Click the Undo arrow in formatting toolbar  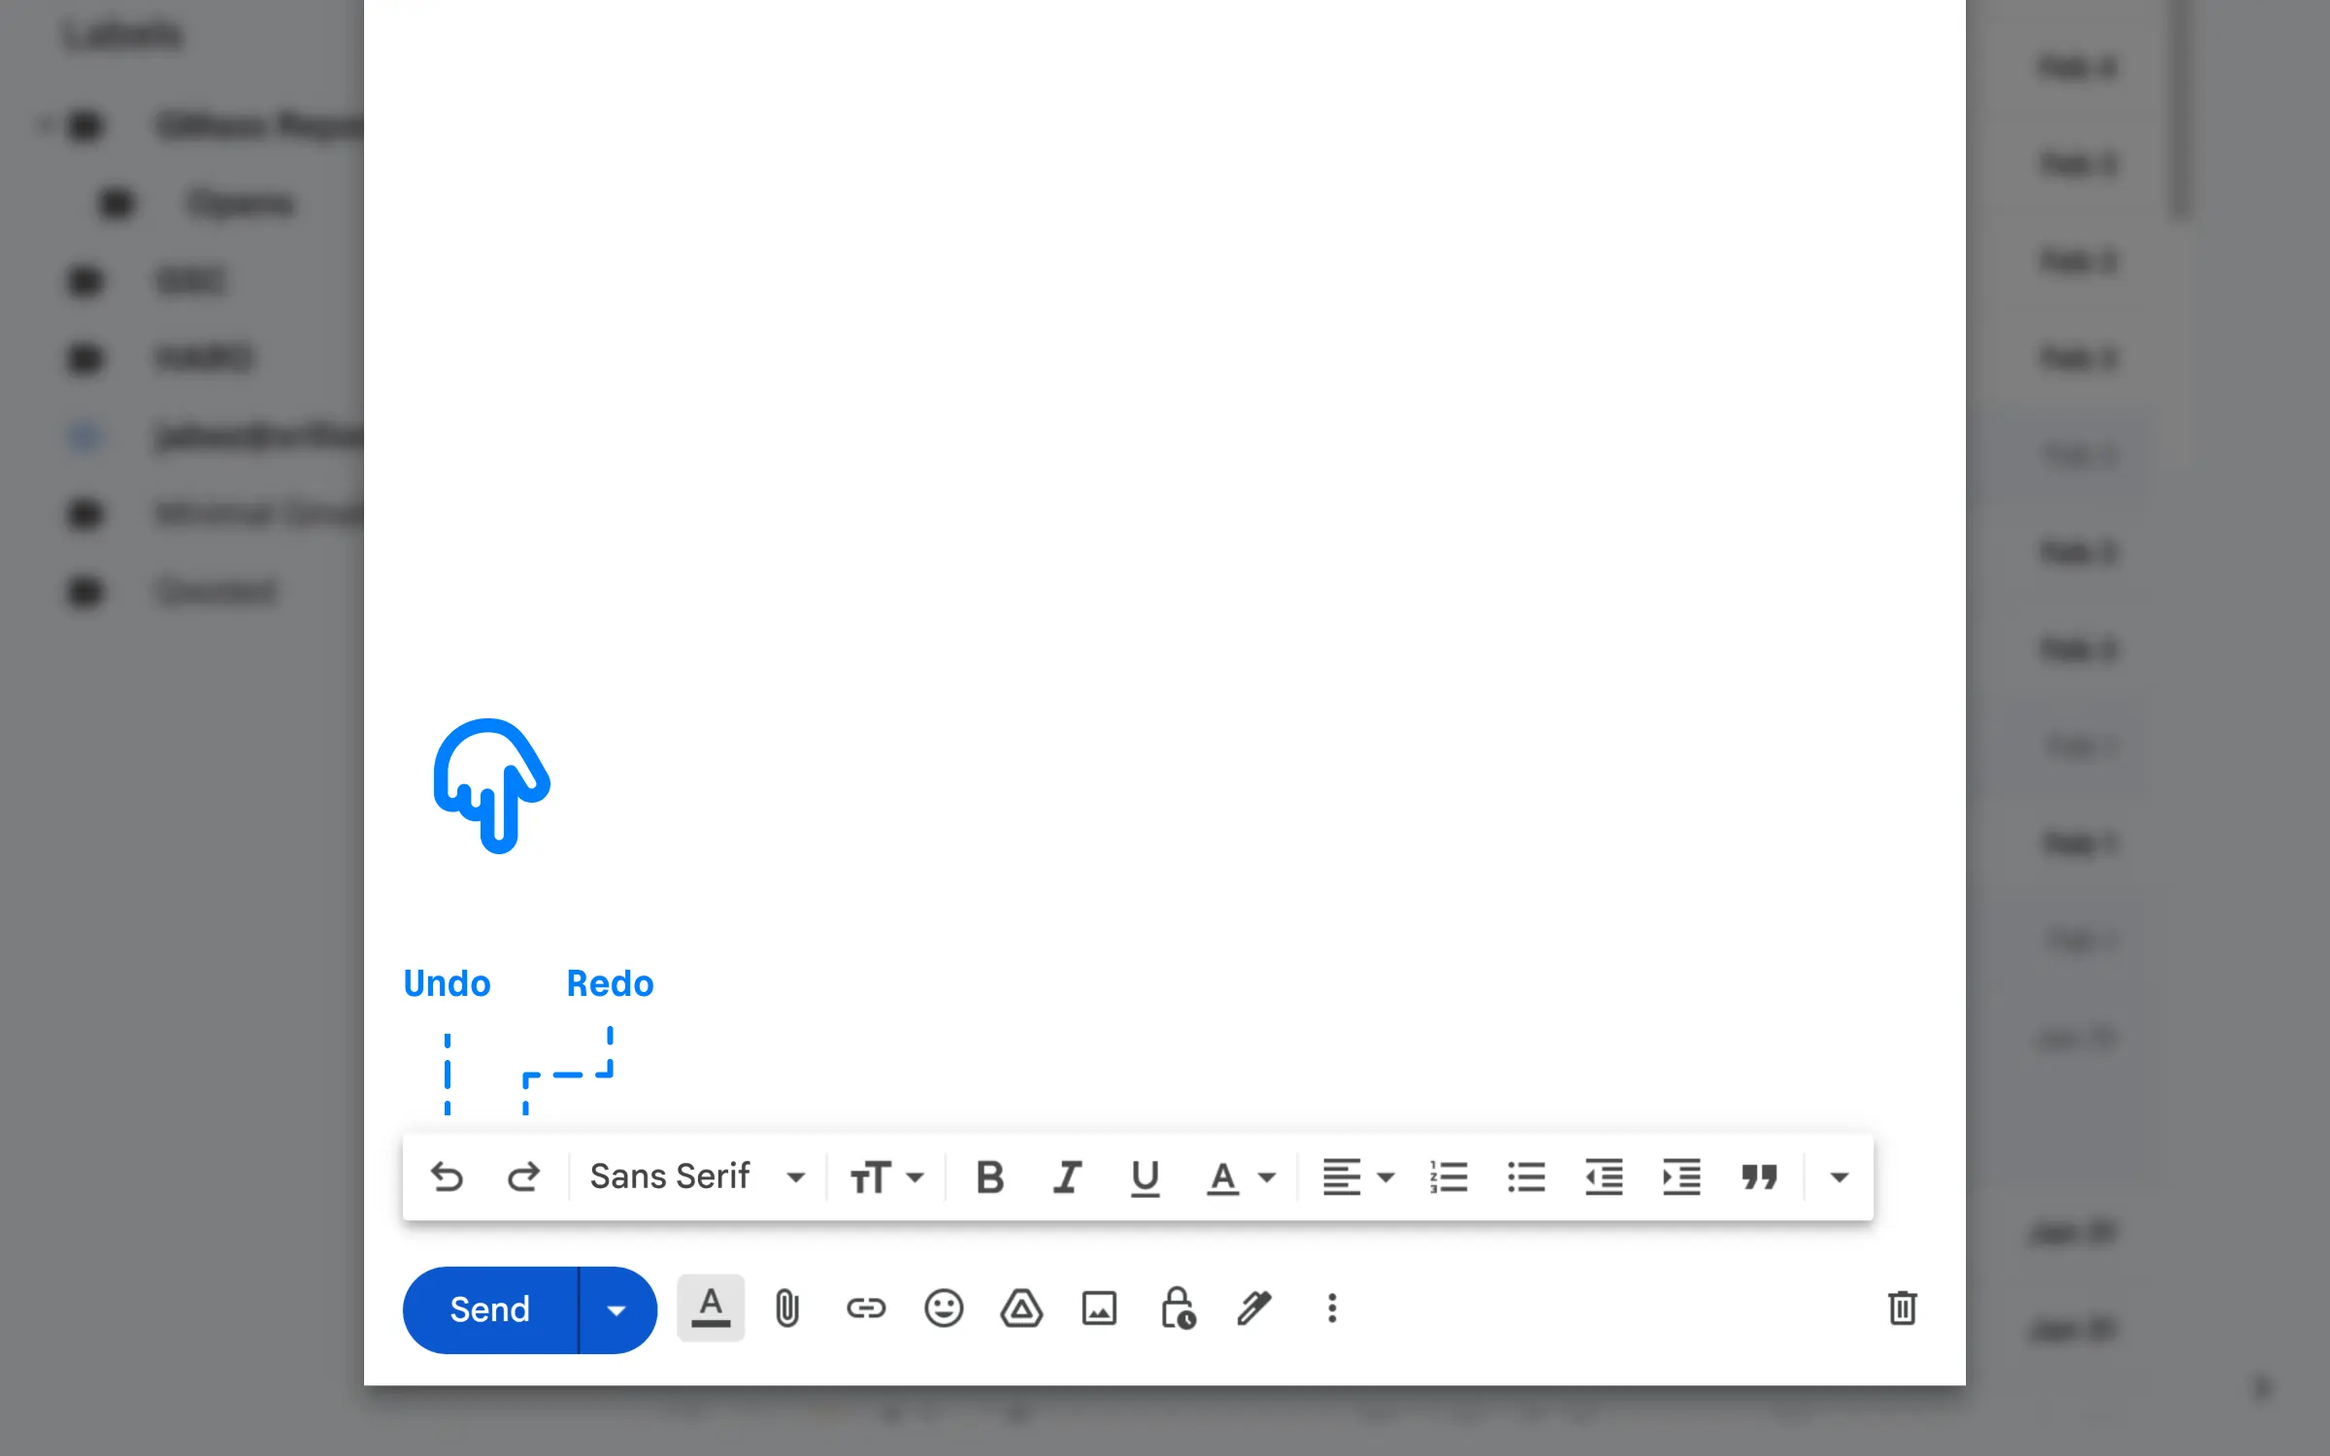(x=447, y=1176)
